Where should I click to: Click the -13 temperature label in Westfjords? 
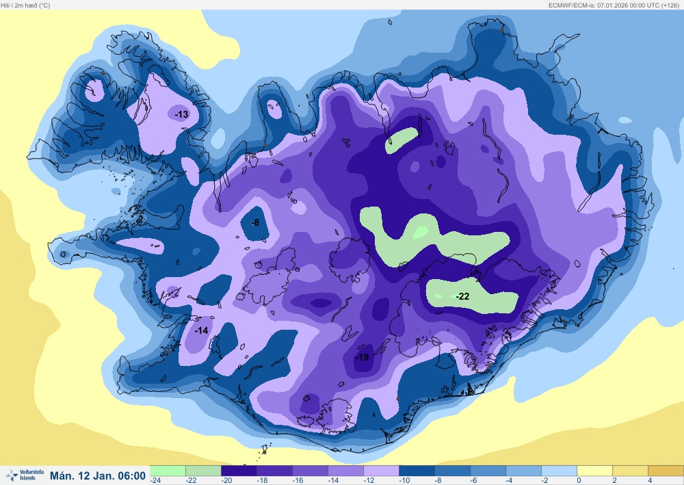(181, 114)
